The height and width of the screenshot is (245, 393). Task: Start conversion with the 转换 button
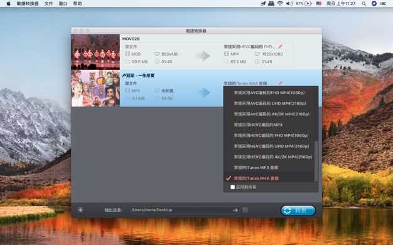[298, 211]
